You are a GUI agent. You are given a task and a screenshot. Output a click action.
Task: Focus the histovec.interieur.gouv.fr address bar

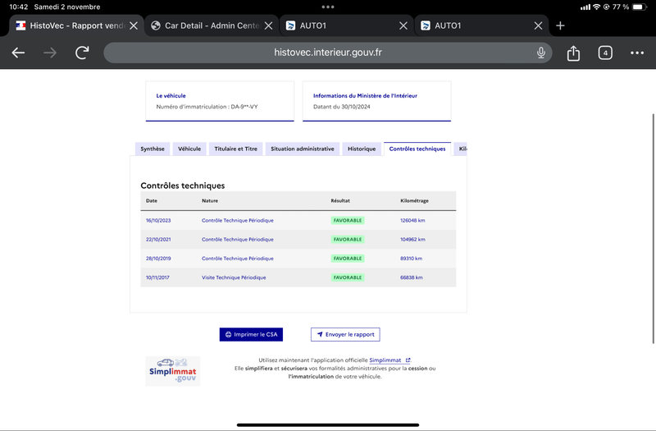click(327, 53)
